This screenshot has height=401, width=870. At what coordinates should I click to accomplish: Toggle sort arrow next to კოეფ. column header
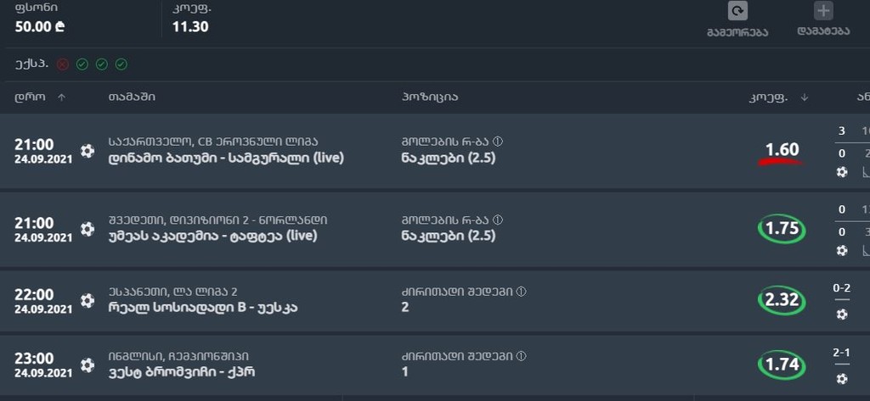pos(804,97)
